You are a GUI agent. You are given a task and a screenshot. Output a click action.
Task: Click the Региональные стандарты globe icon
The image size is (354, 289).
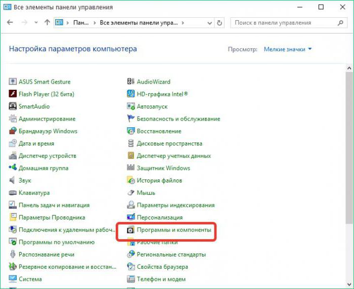coord(130,254)
